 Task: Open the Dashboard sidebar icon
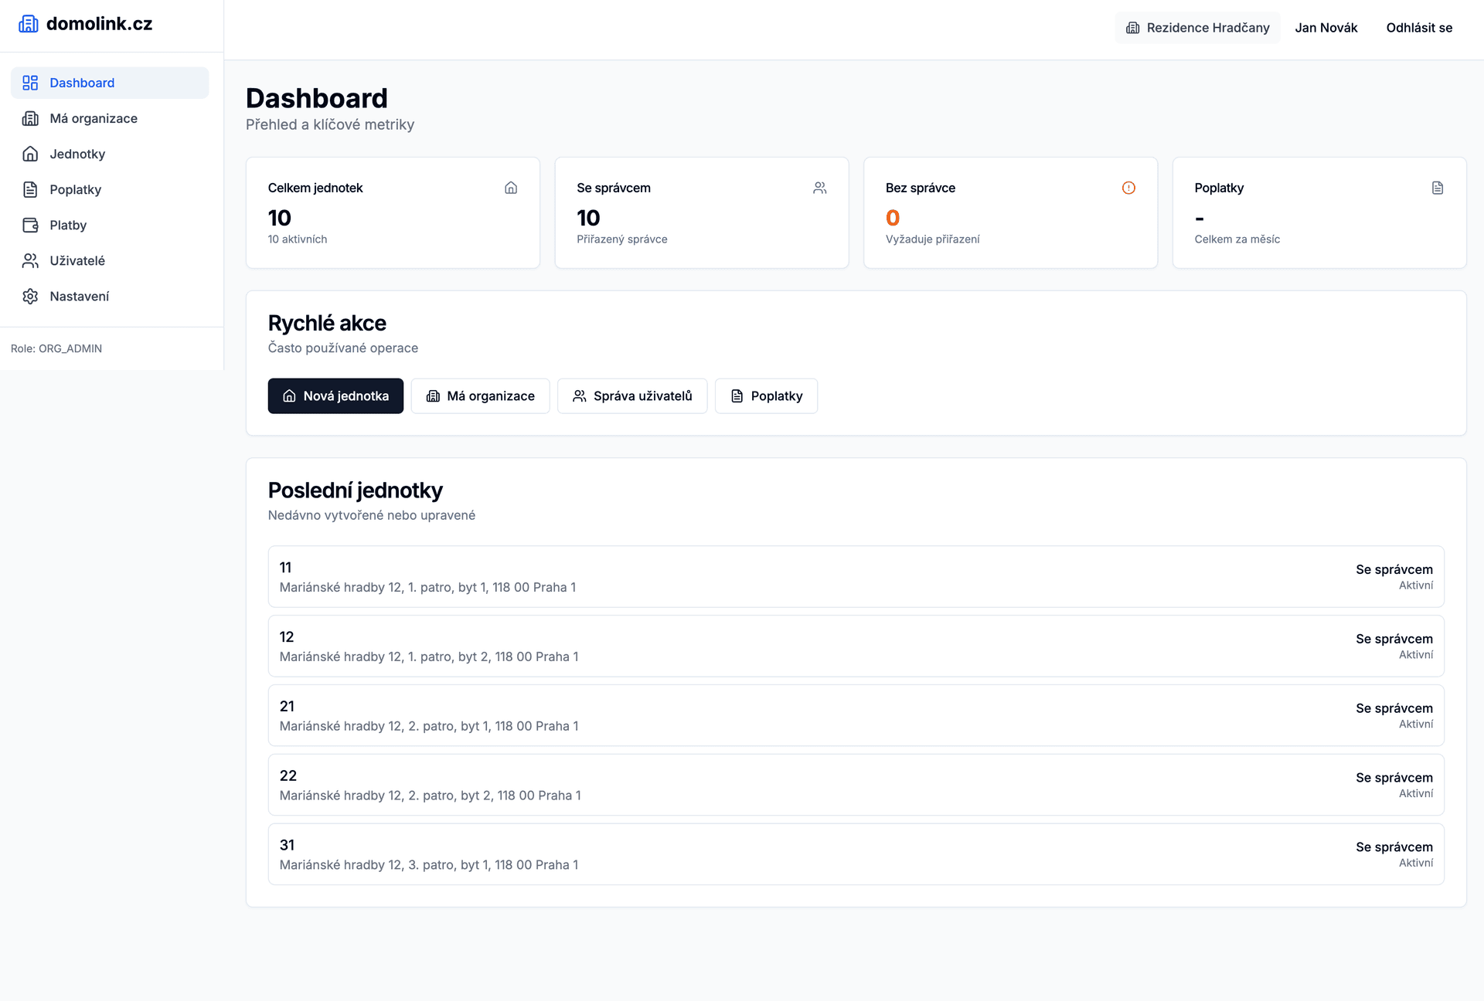click(x=30, y=83)
